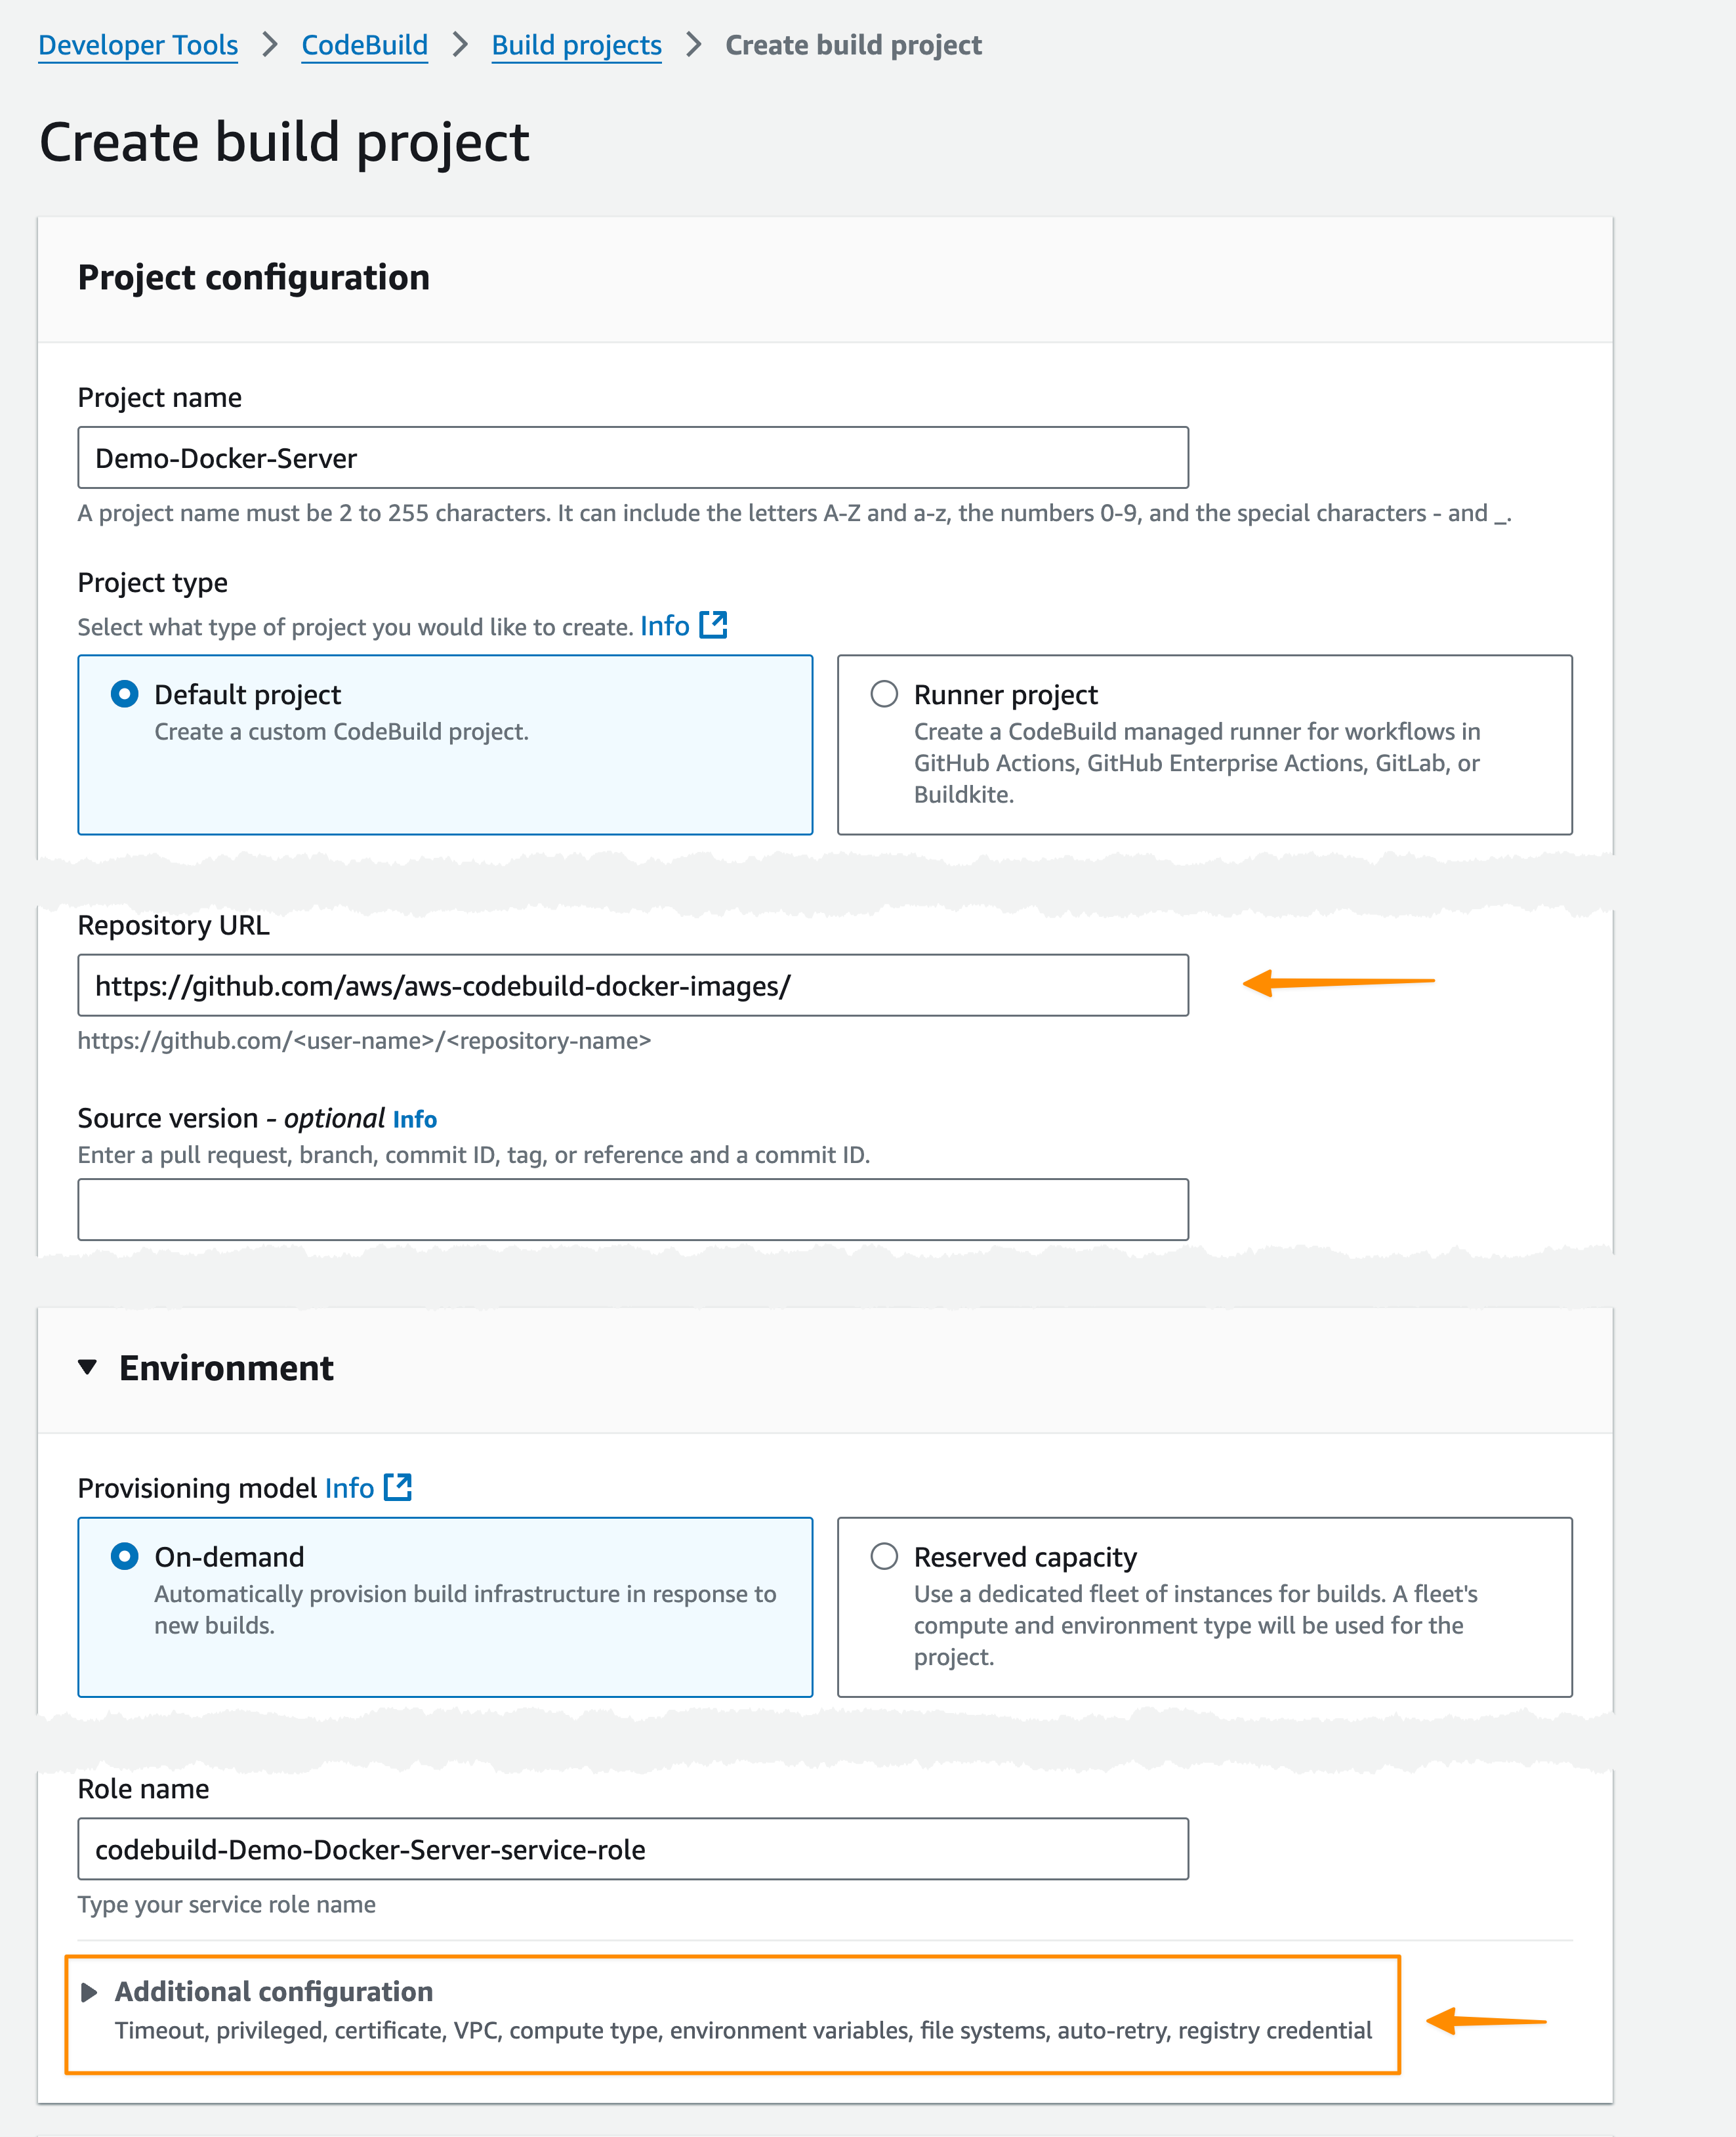Expand the Additional configuration section
This screenshot has height=2137, width=1736.
click(274, 1992)
